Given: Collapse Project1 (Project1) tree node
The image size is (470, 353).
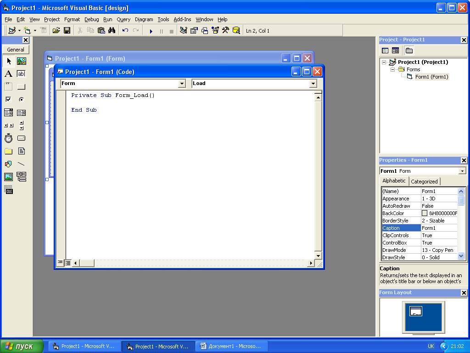Looking at the screenshot, I should (x=384, y=62).
